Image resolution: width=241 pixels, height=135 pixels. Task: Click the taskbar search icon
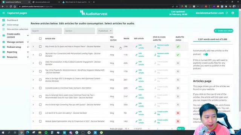click(x=9, y=132)
